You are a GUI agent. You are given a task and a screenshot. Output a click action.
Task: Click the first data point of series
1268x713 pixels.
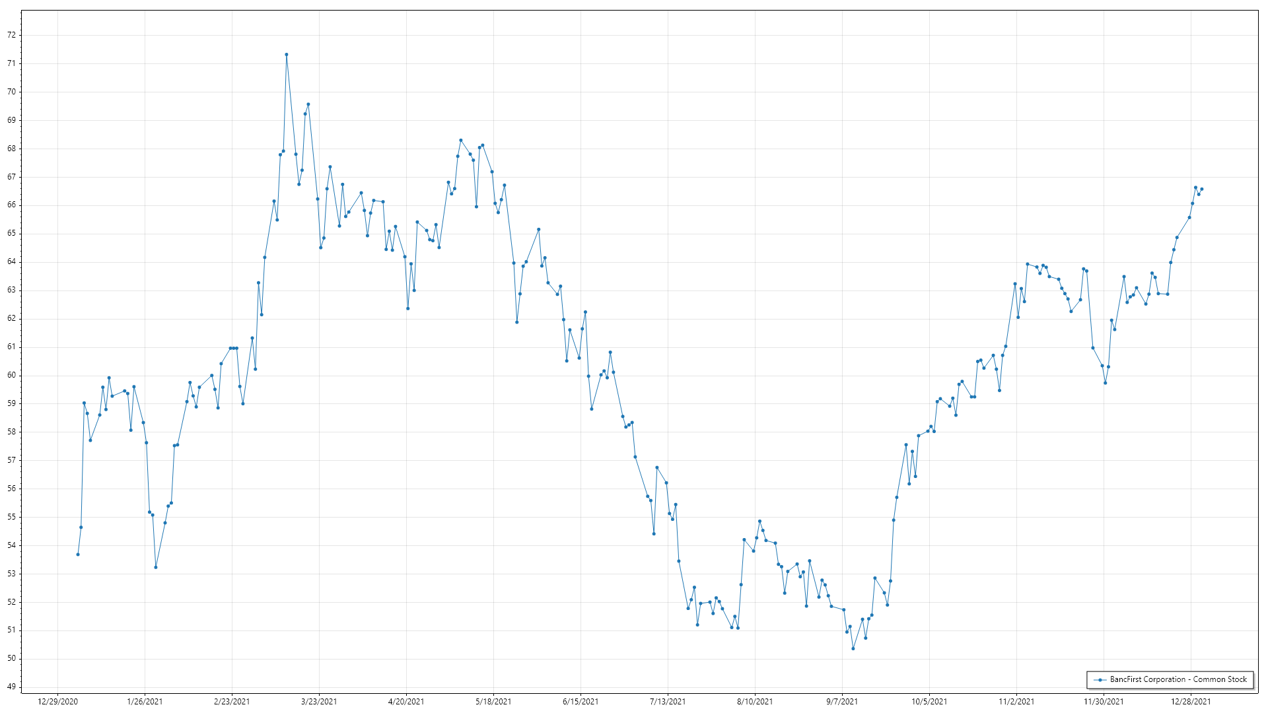click(x=78, y=555)
